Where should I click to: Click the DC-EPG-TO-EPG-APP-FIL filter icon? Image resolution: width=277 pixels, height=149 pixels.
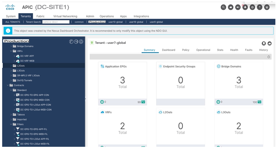click(18, 129)
